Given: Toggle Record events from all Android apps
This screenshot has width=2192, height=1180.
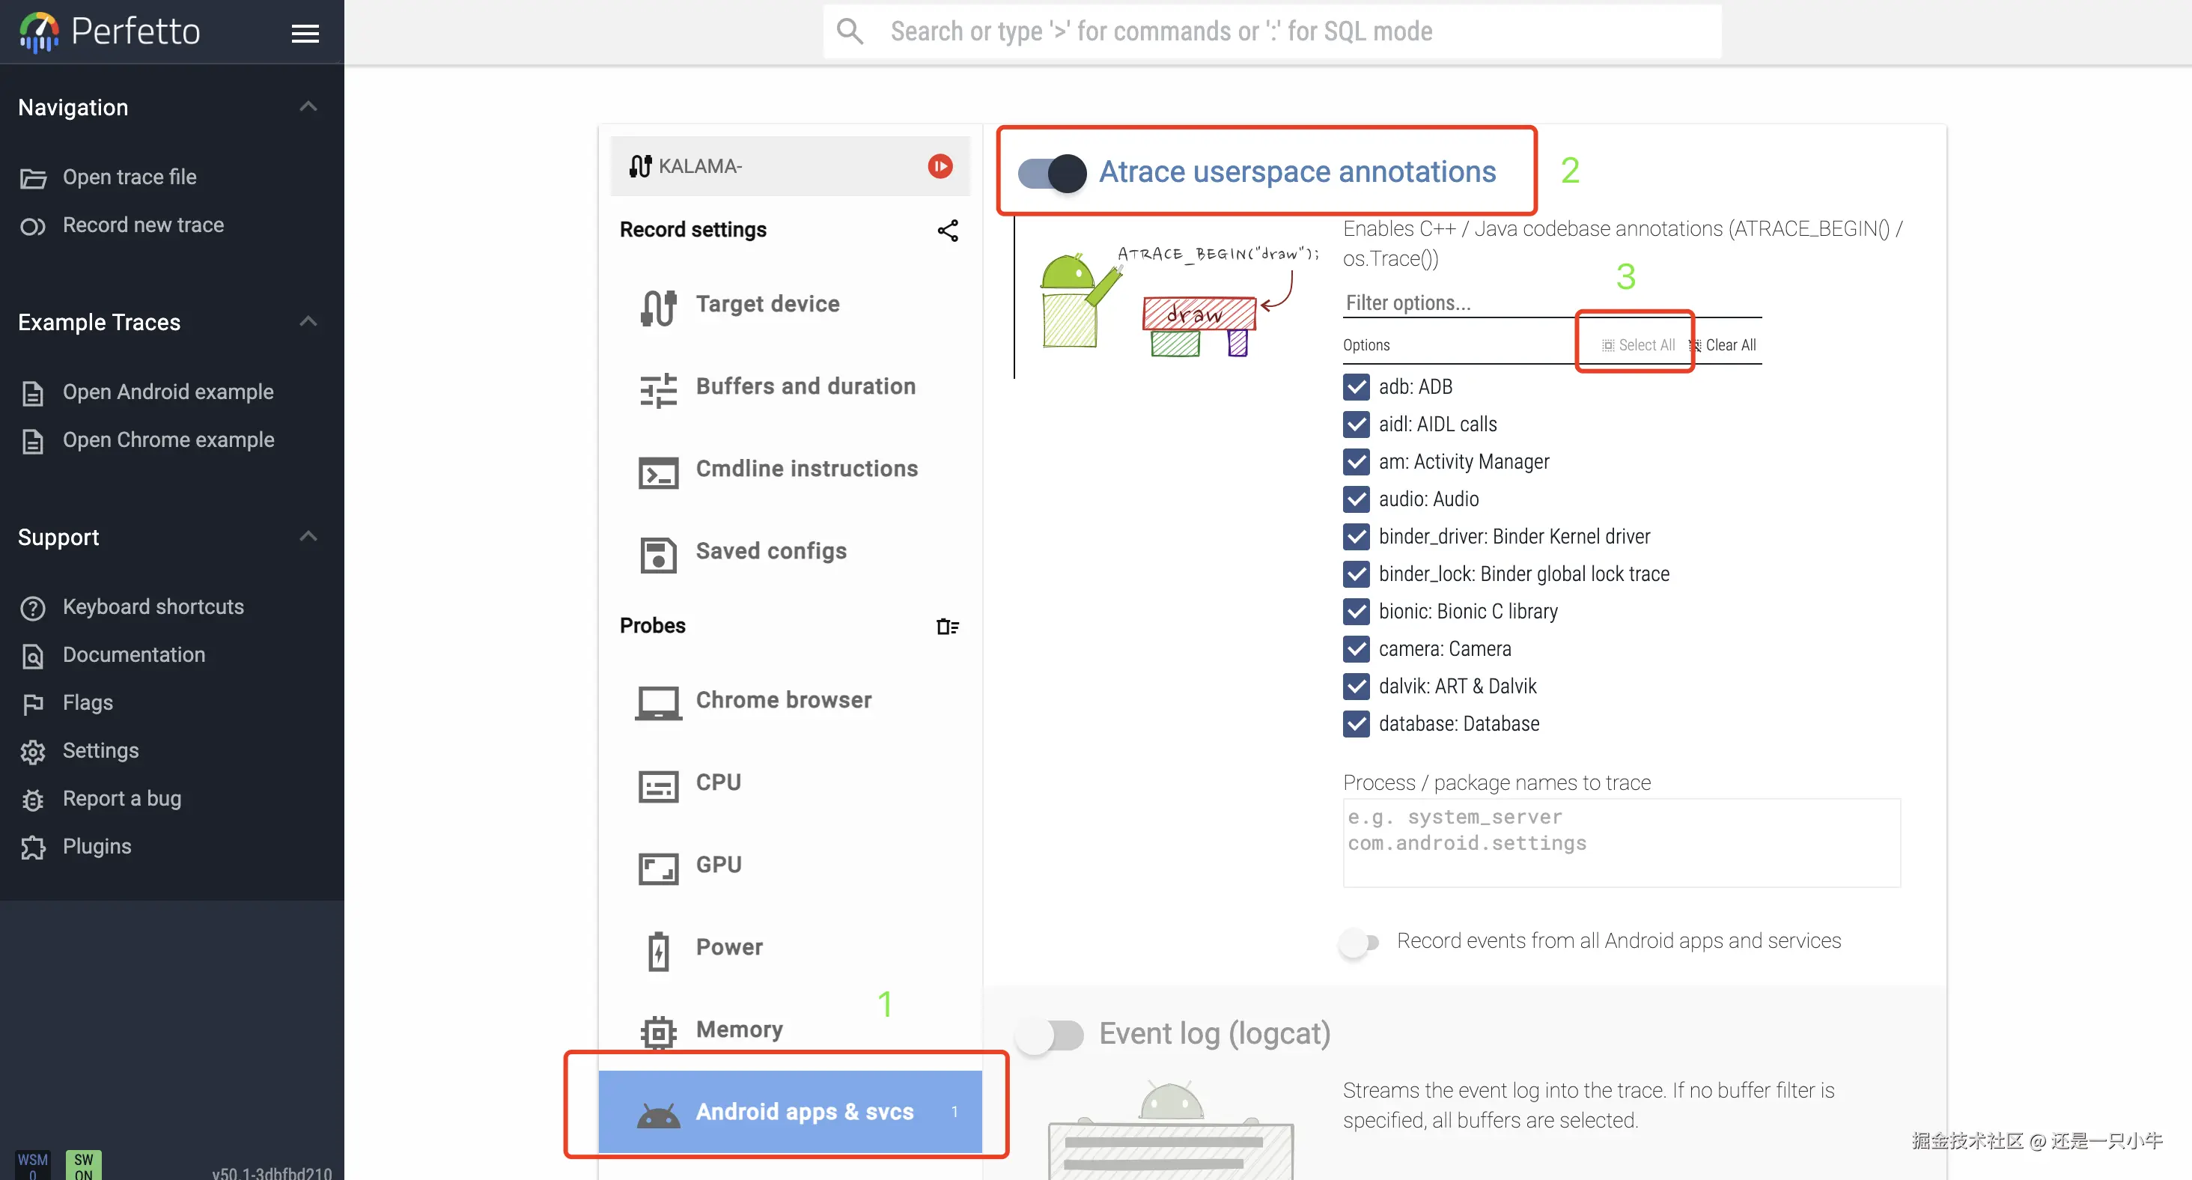Looking at the screenshot, I should pyautogui.click(x=1358, y=942).
